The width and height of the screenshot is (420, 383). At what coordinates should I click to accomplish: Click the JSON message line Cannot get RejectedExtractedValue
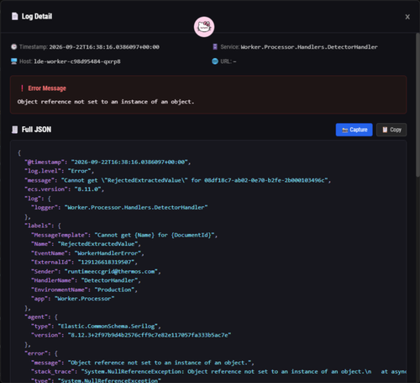pyautogui.click(x=177, y=180)
